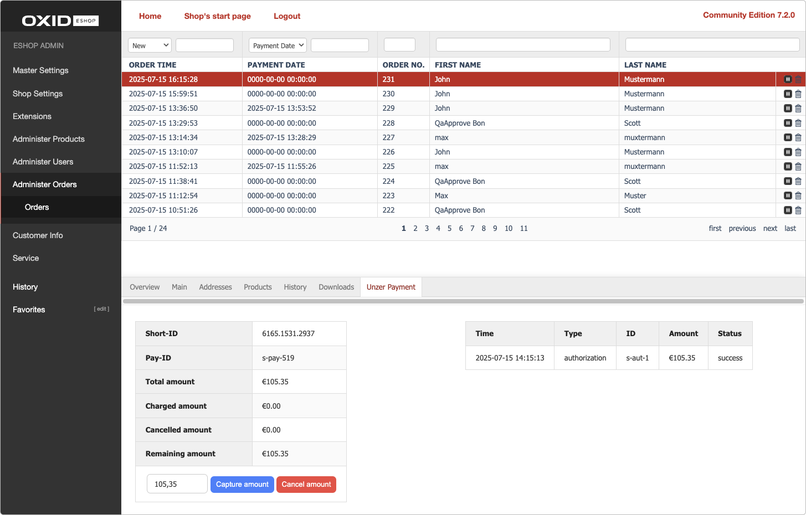Expand the Payment Date filter dropdown
The height and width of the screenshot is (515, 806).
pyautogui.click(x=278, y=45)
